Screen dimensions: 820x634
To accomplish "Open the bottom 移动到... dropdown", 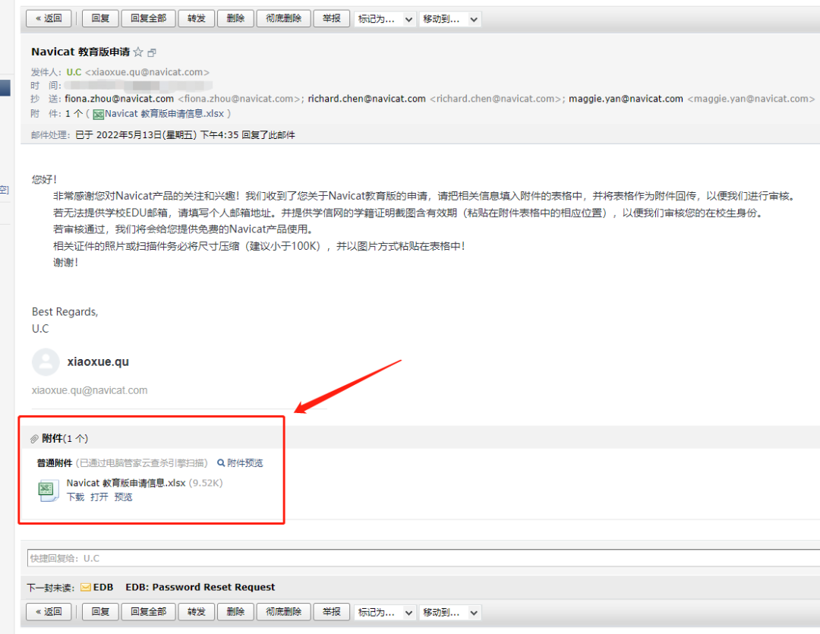I will coord(449,613).
